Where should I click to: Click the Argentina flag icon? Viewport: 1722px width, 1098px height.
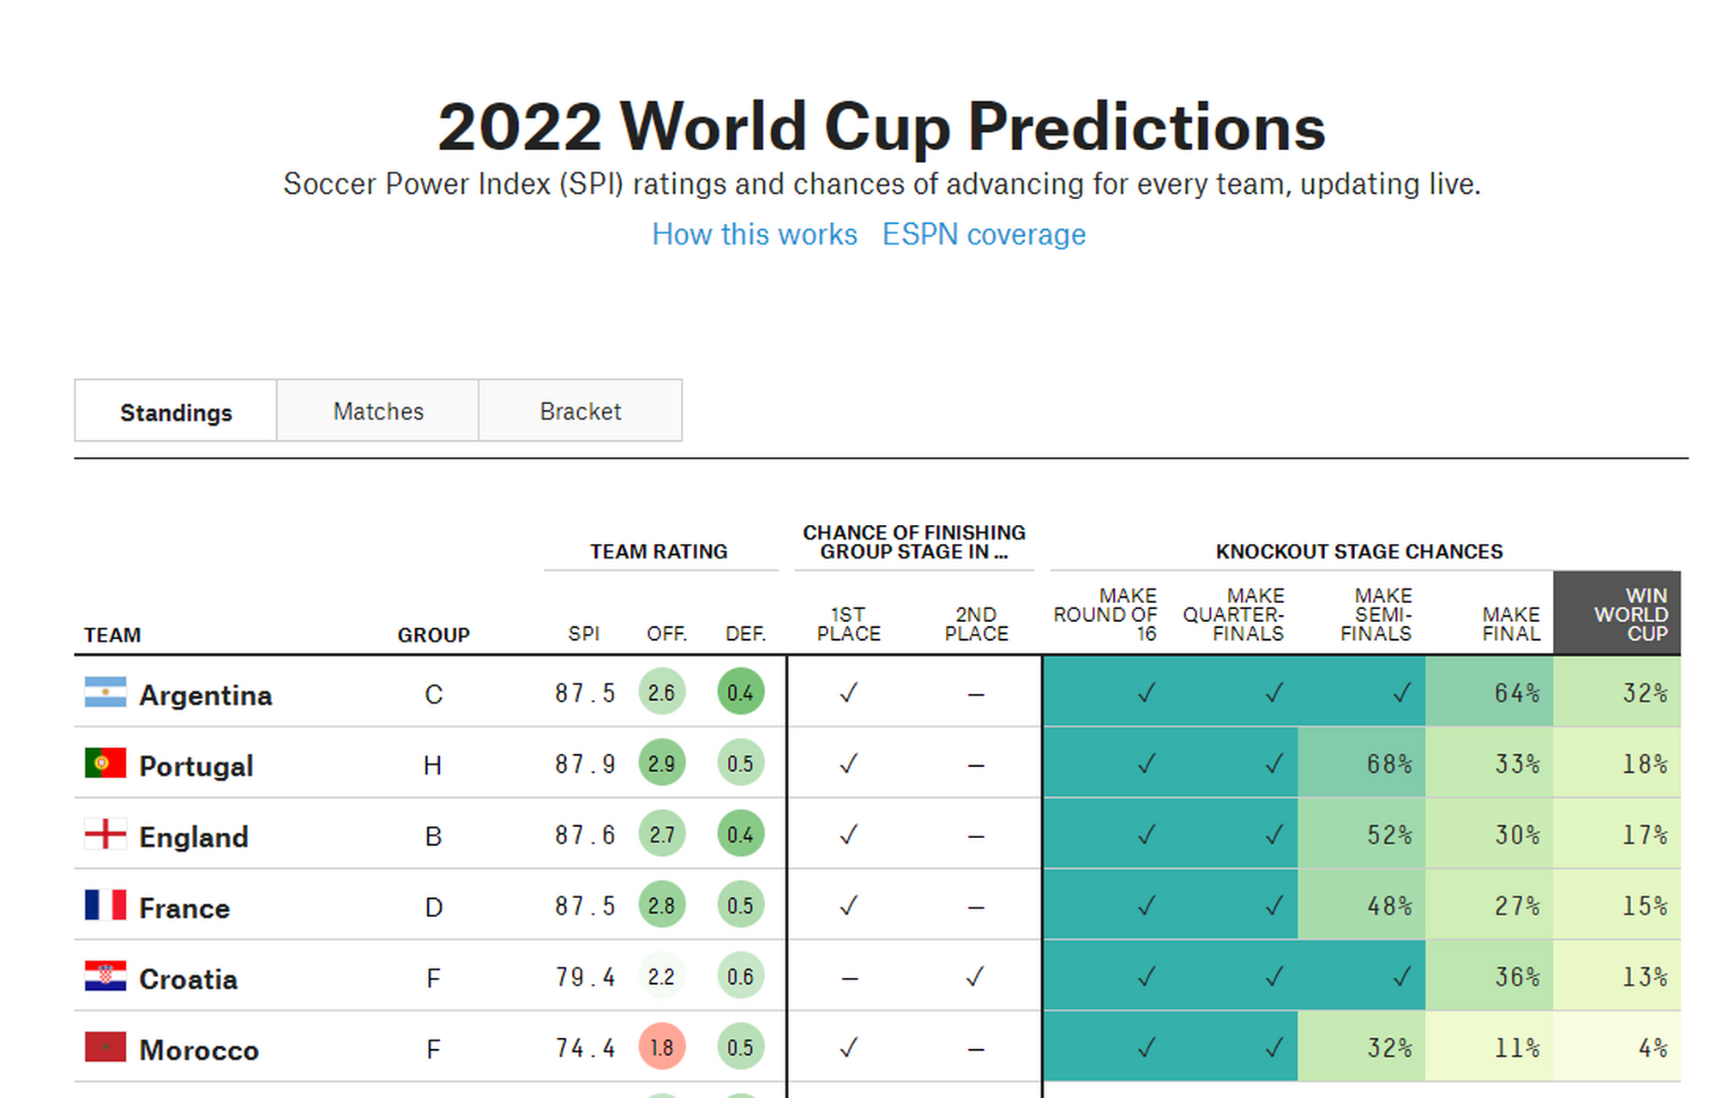coord(105,692)
